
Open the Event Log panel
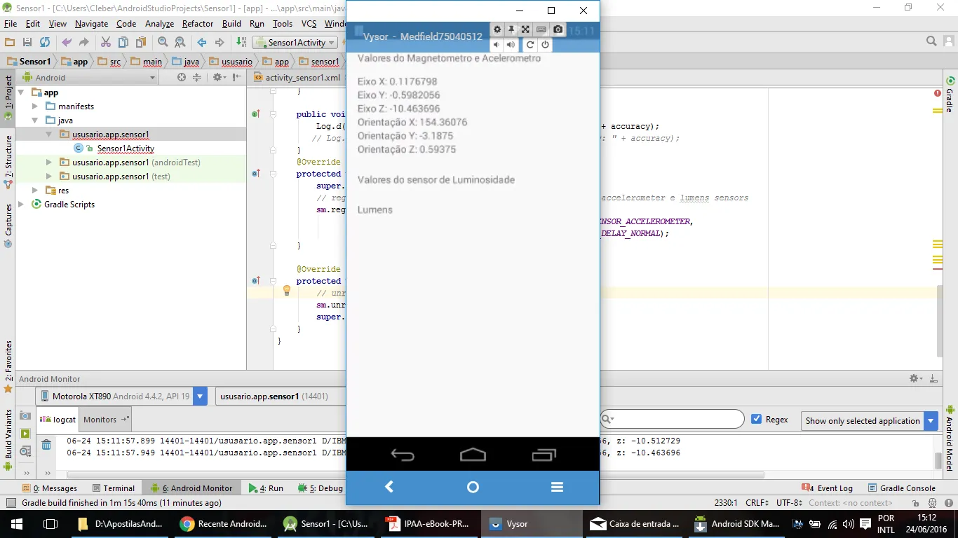tap(834, 488)
